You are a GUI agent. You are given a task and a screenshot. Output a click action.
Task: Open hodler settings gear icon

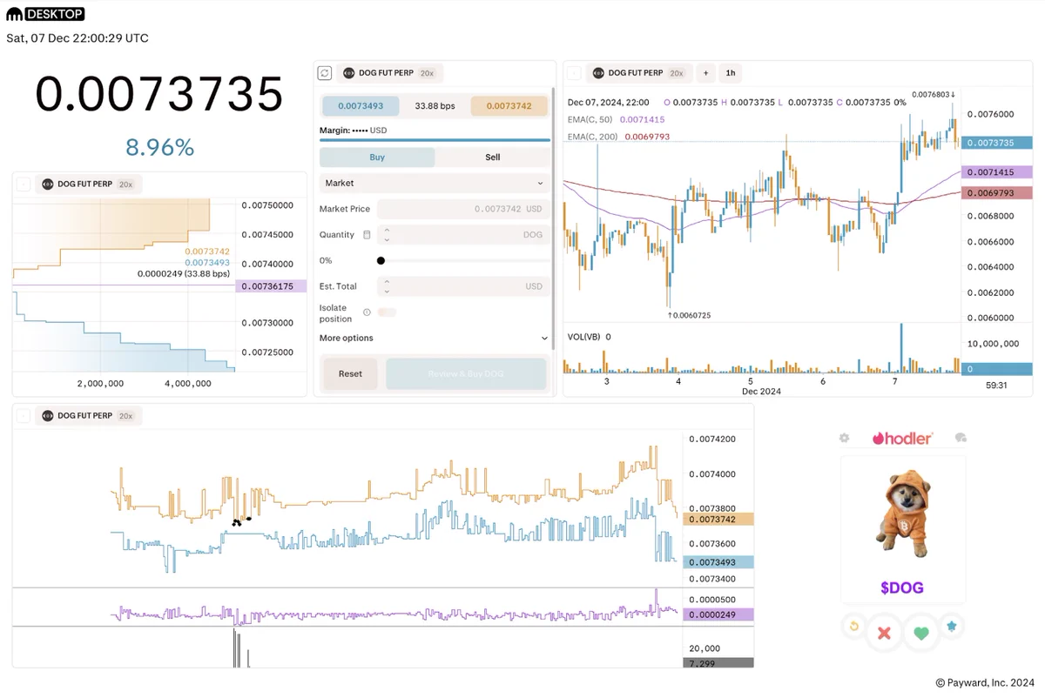pos(844,438)
